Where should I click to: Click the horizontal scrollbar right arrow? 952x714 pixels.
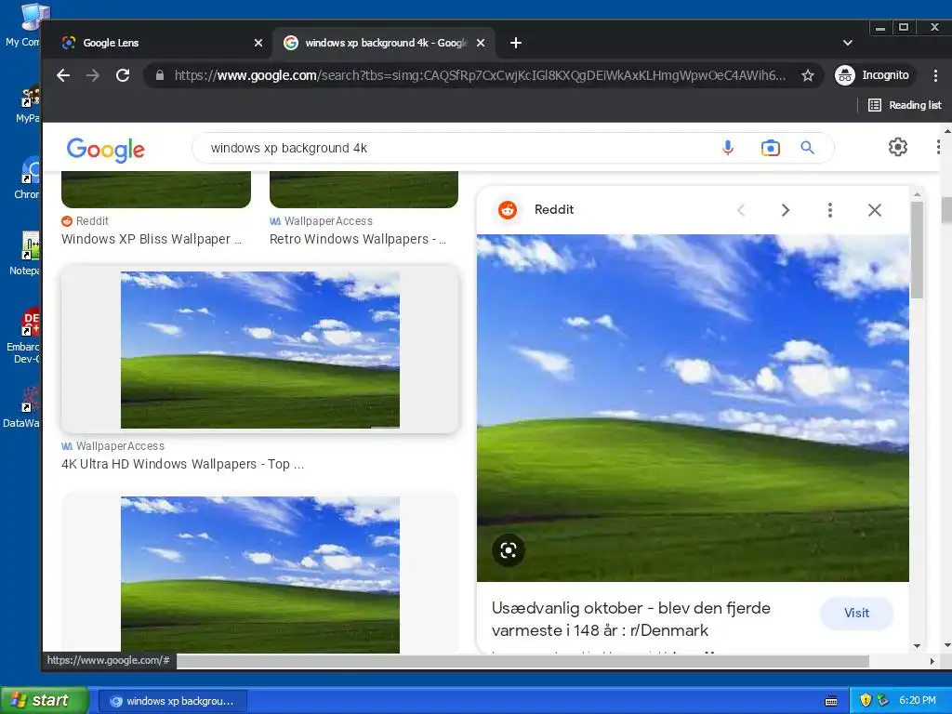932,661
